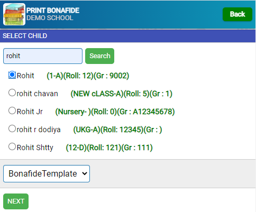Focus the child name search field

43,56
